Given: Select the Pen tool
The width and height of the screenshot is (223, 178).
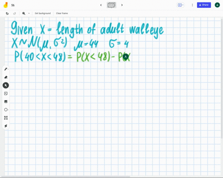Looking at the screenshot, I should coord(6,69).
